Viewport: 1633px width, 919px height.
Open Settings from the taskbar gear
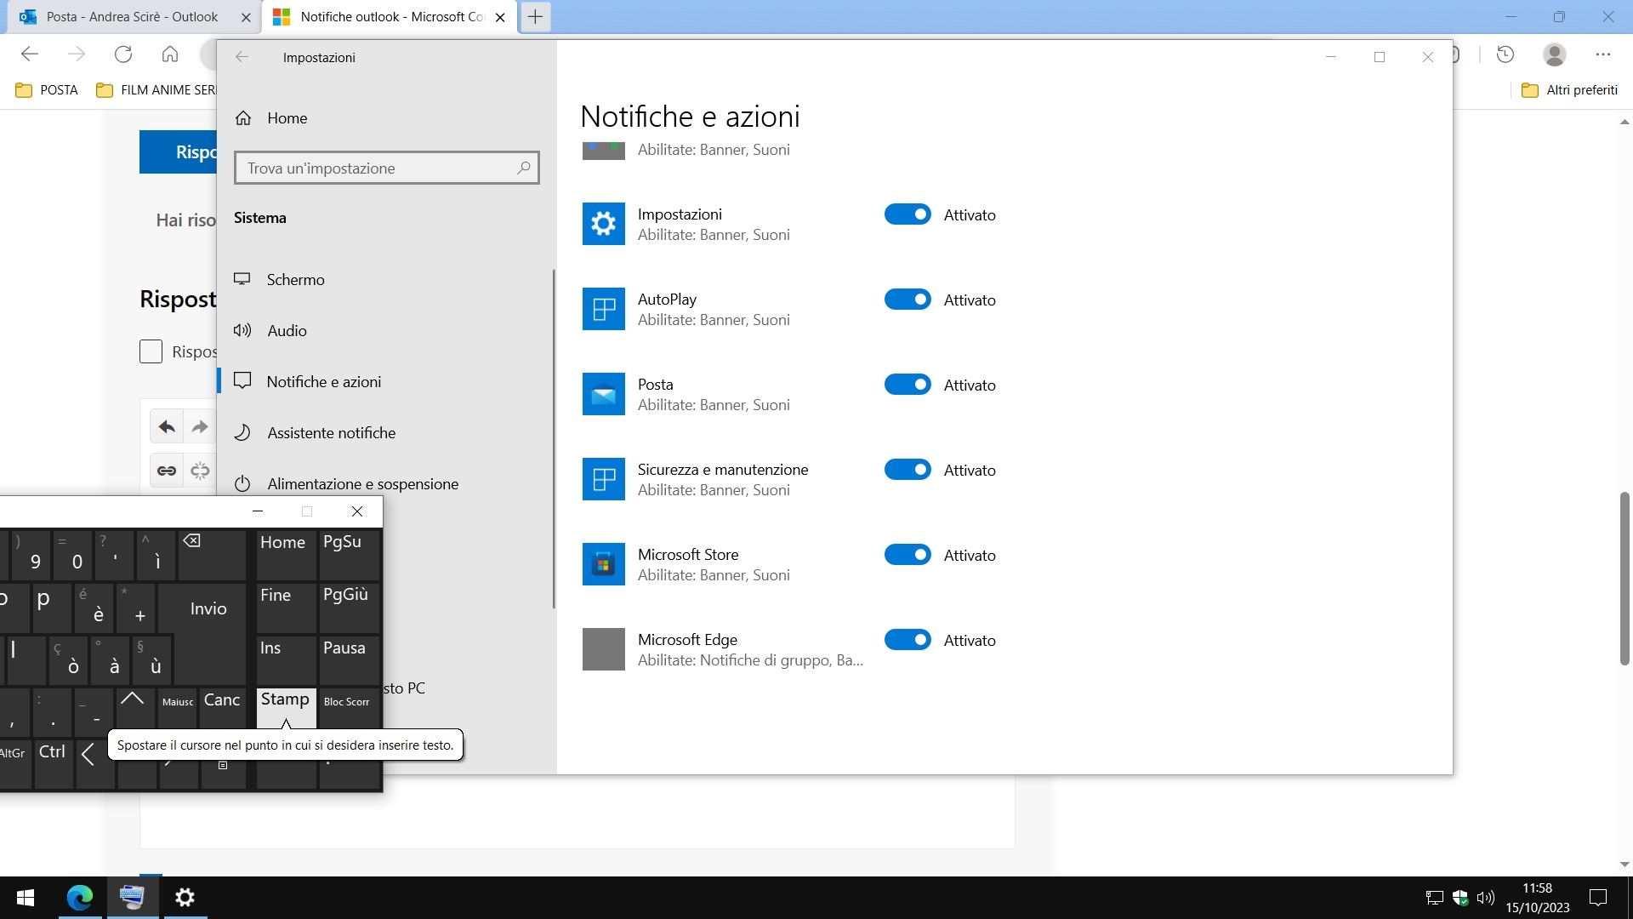click(x=185, y=898)
